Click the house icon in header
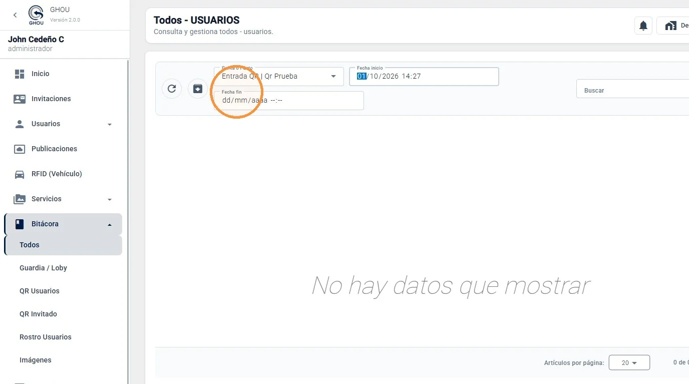Viewport: 689px width, 384px height. click(670, 26)
